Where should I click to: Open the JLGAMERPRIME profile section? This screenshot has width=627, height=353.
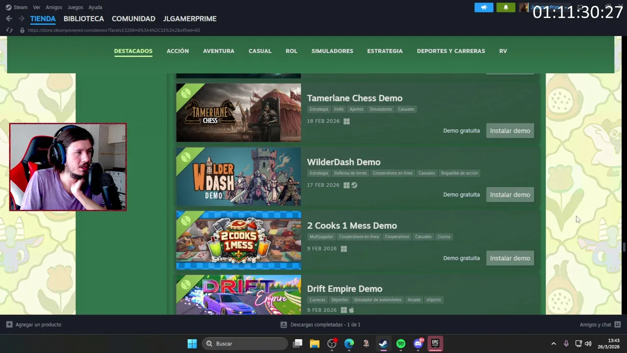[x=190, y=19]
